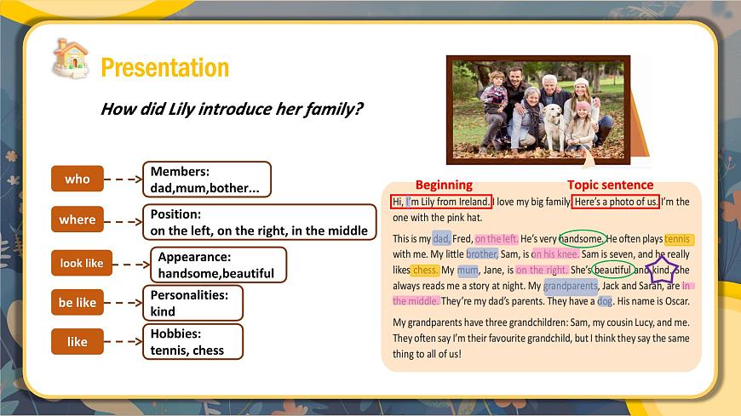Select the 'Members: dad,mum,bother...' box
Image resolution: width=741 pixels, height=416 pixels.
click(207, 180)
